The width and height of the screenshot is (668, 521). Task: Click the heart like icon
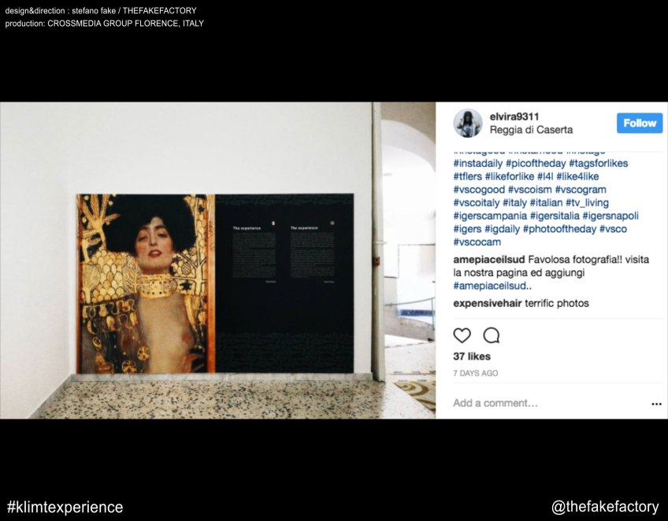[x=462, y=335]
